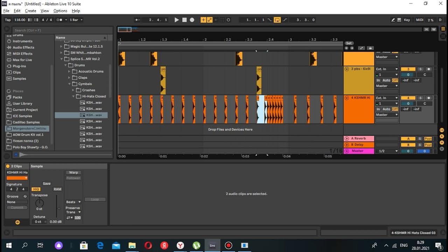Open the Options menu
Screen dimensions: 448x252
point(60,11)
